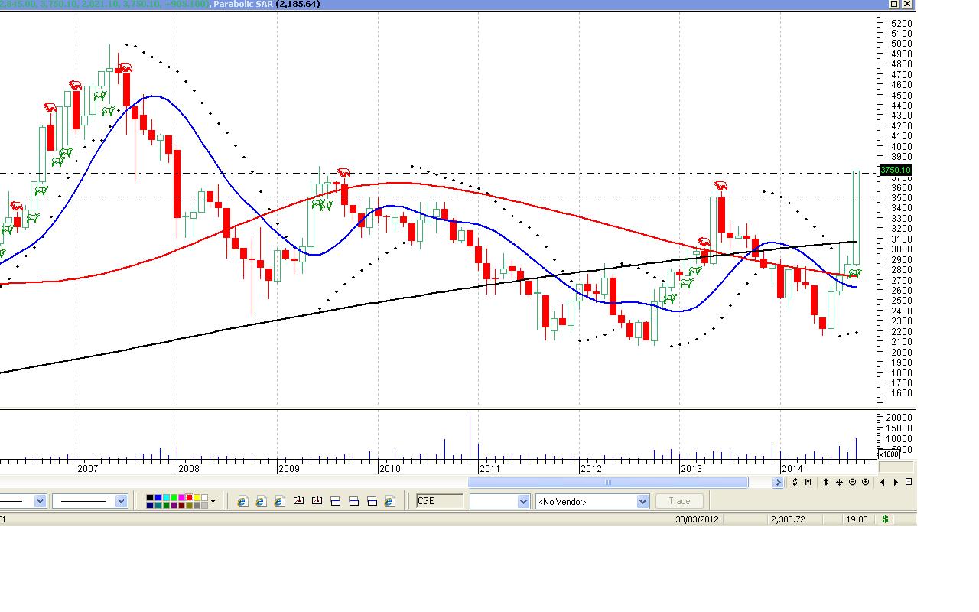Screen dimensions: 979x612
Task: Zoom out with the circled minus icon
Action: [x=852, y=482]
